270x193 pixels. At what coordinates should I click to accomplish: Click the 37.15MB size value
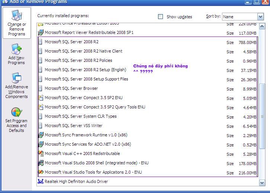click(249, 70)
